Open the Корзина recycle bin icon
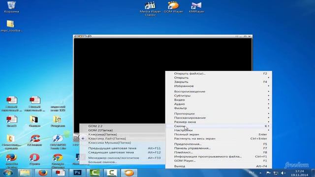This screenshot has width=315, height=177. tap(11, 7)
